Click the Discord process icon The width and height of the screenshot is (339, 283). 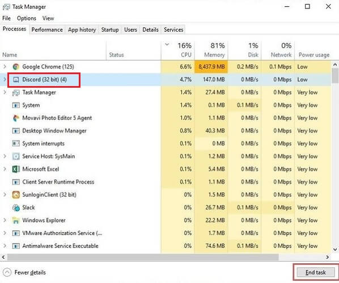click(16, 80)
